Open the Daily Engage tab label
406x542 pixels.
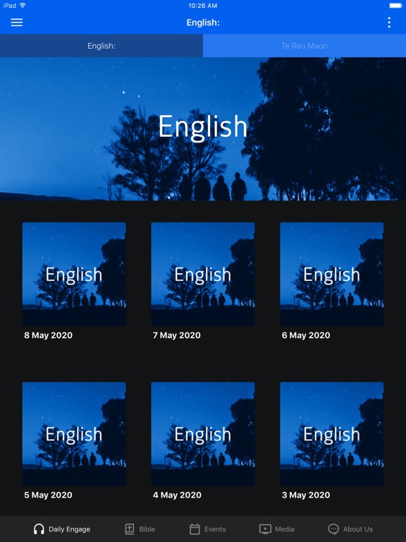69,529
